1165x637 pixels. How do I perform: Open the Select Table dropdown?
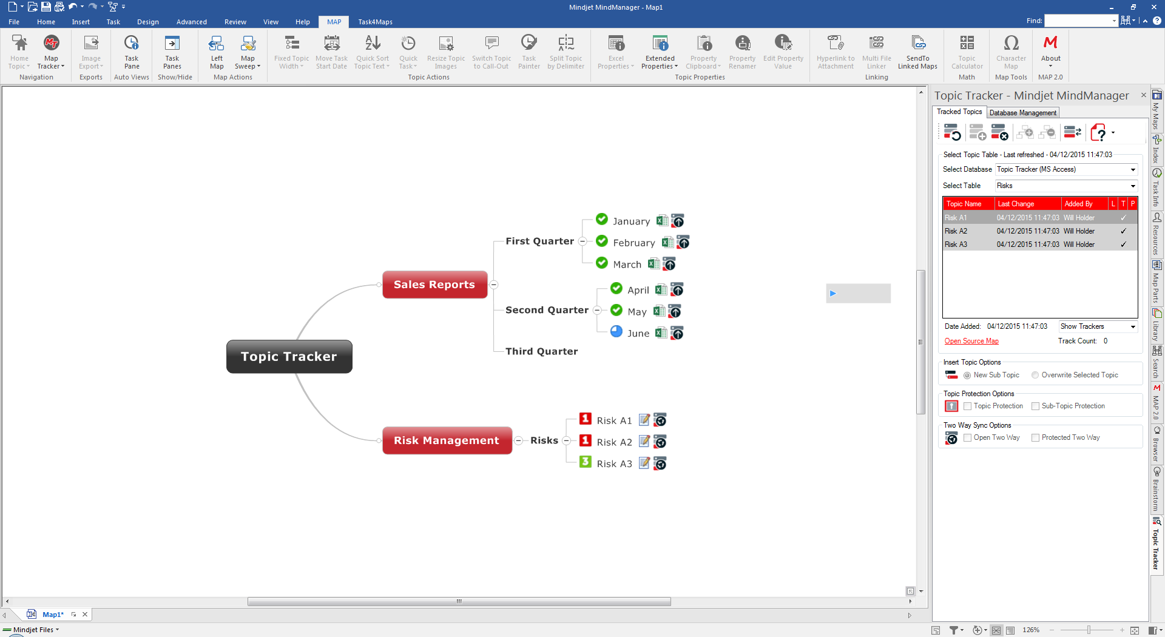[1132, 186]
